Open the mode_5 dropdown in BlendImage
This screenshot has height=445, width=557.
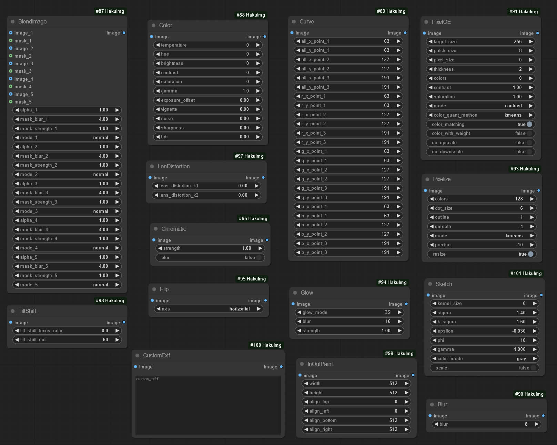(67, 285)
